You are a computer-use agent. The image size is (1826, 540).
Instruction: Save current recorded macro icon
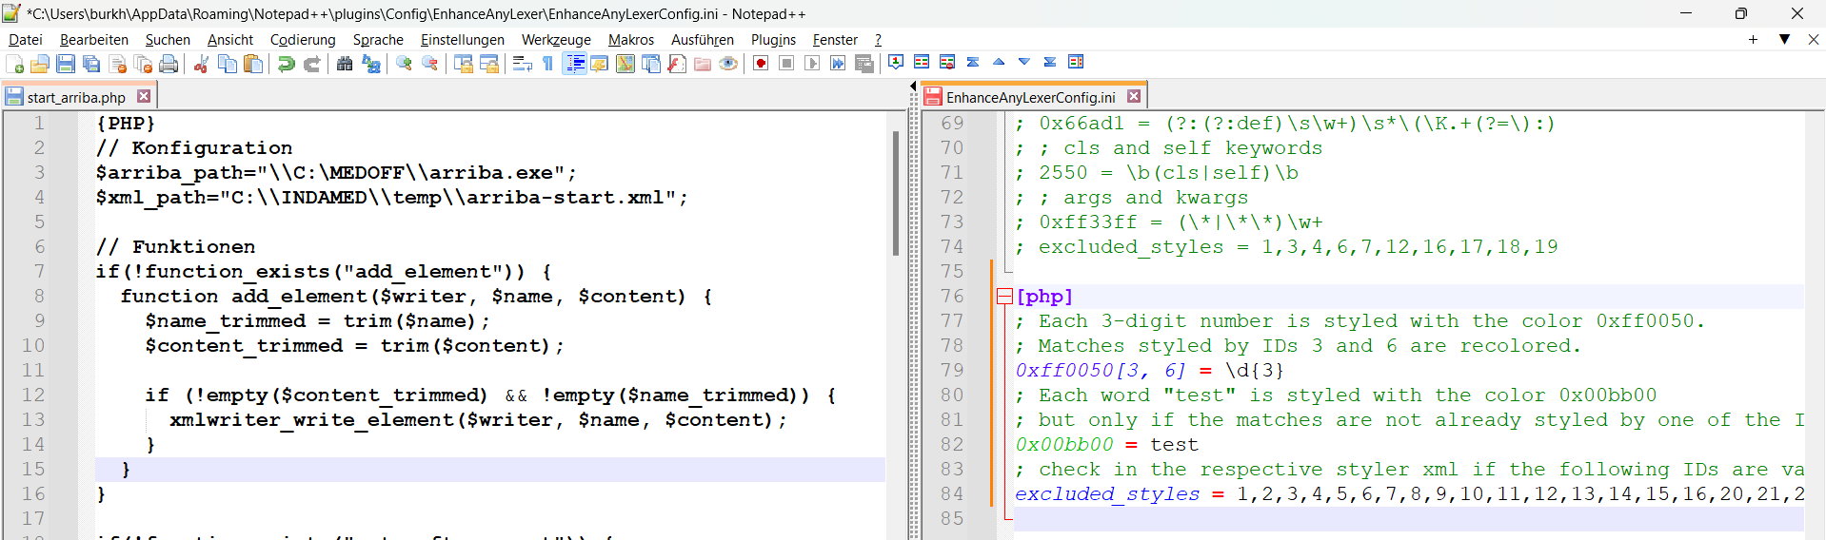864,64
